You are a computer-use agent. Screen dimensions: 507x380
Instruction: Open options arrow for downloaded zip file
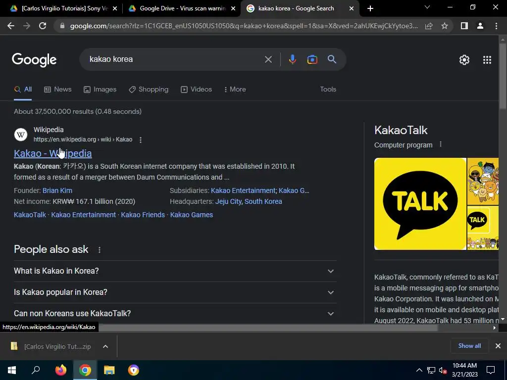(105, 346)
